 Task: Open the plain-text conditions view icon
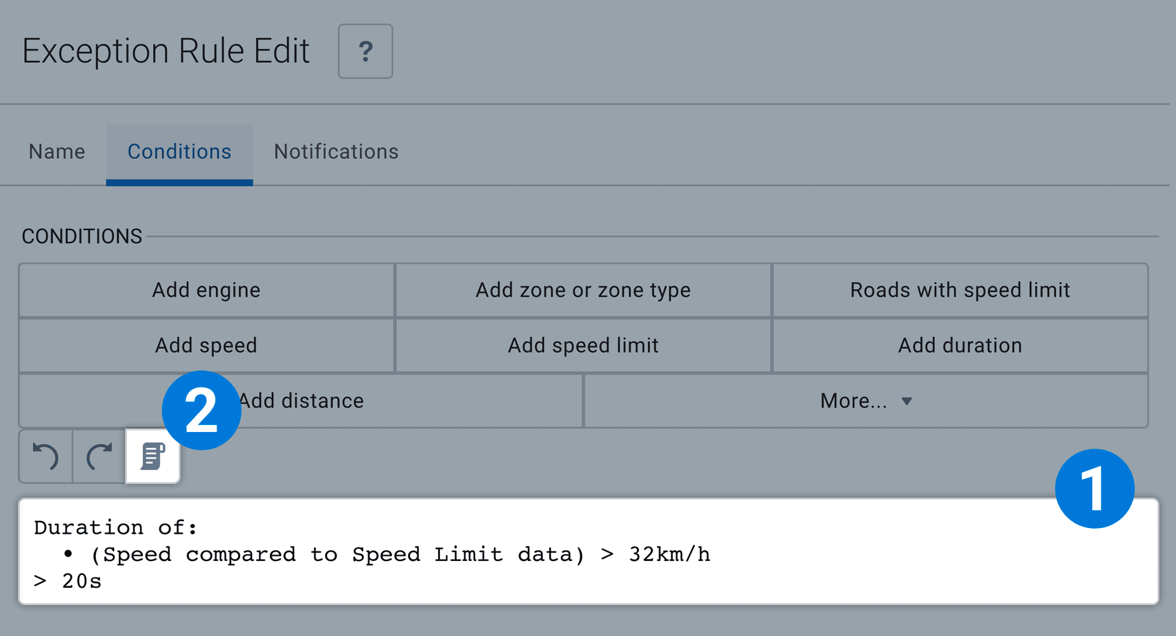click(x=152, y=456)
